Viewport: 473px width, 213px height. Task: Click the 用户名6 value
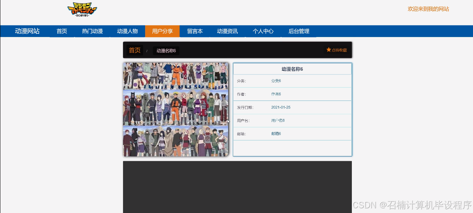pos(278,120)
